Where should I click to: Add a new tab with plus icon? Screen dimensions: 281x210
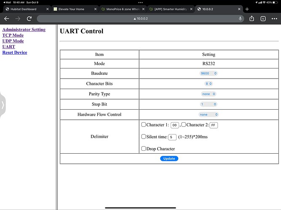[x=247, y=9]
